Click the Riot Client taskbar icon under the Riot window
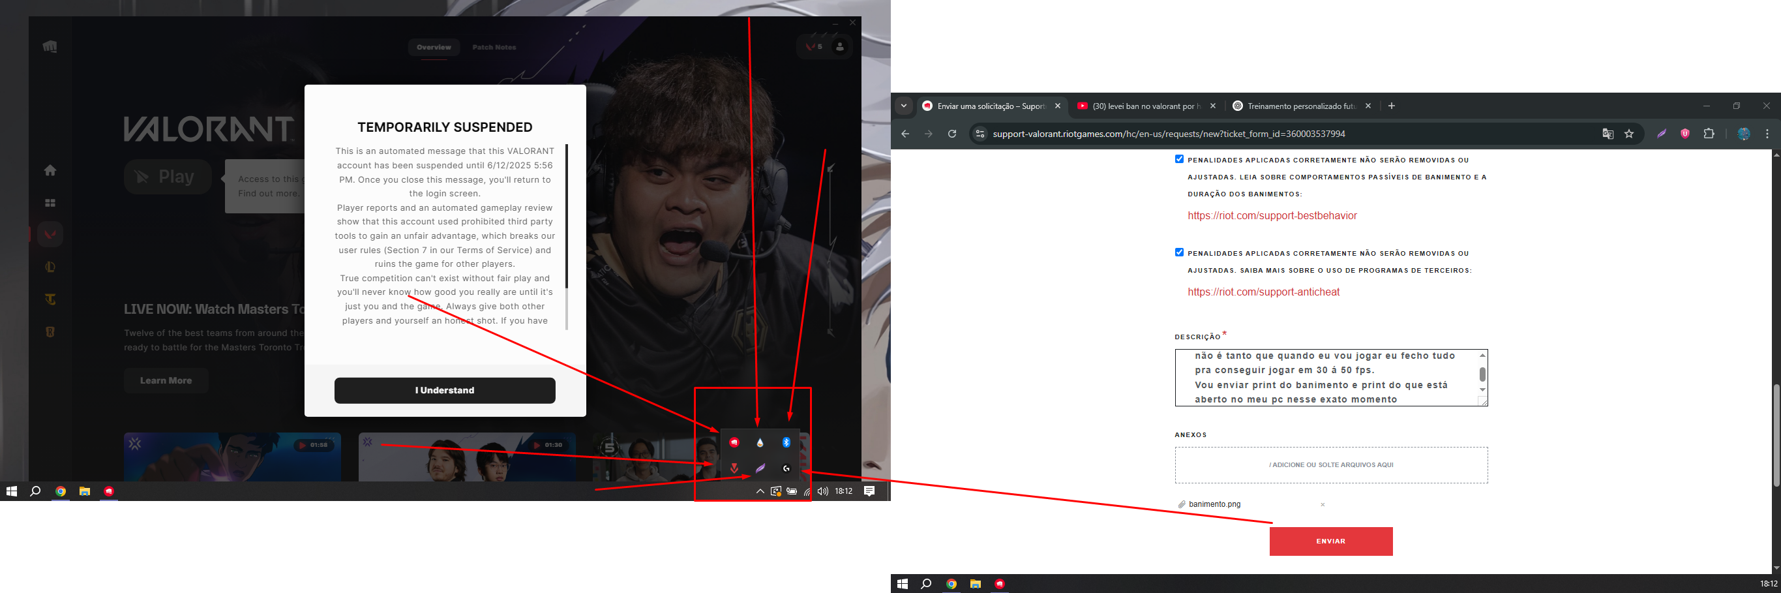 [108, 491]
